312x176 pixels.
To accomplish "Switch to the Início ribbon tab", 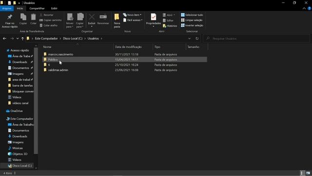I will (20, 8).
